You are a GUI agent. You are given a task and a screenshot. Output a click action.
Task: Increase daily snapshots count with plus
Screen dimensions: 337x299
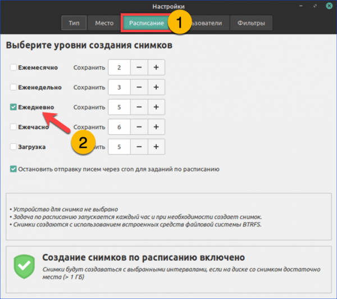pyautogui.click(x=156, y=107)
